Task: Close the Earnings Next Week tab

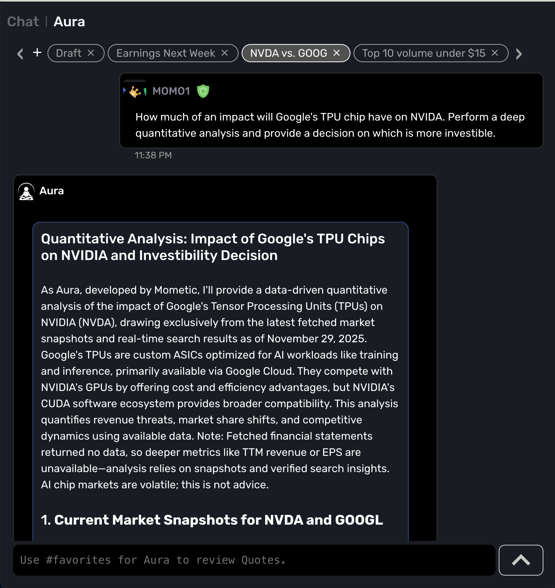Action: click(225, 53)
